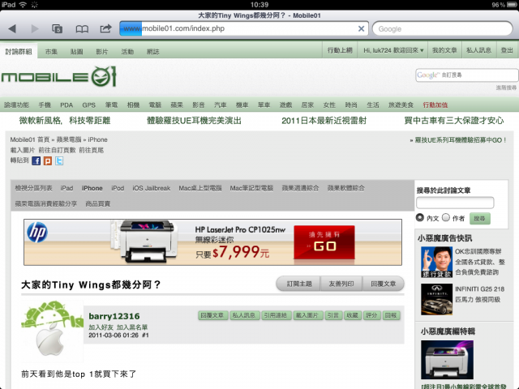Click 行動上網 in top bar
519x389 pixels.
pos(340,50)
